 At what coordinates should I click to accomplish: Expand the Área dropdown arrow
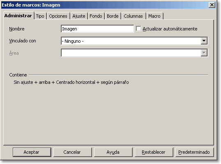click(x=204, y=53)
